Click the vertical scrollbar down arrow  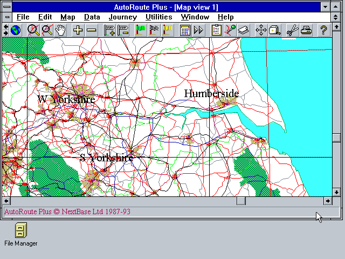click(336, 192)
